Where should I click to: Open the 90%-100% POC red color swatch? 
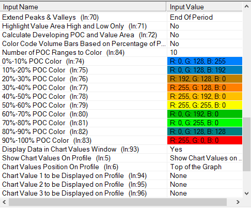[205, 140]
